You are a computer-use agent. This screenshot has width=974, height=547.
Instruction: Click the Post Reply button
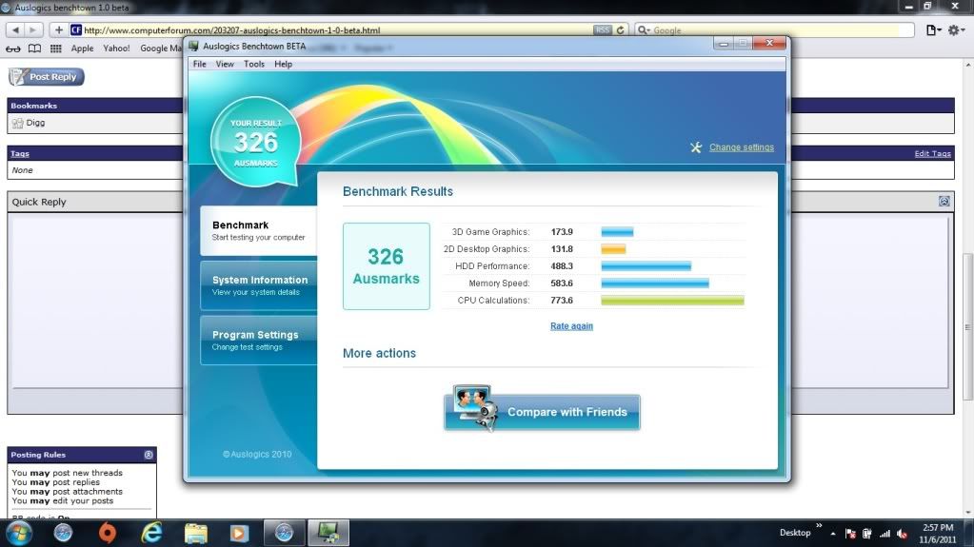46,77
